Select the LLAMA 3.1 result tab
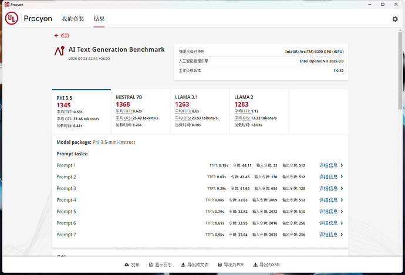Screen dimensions: 405x275 pos(200,111)
